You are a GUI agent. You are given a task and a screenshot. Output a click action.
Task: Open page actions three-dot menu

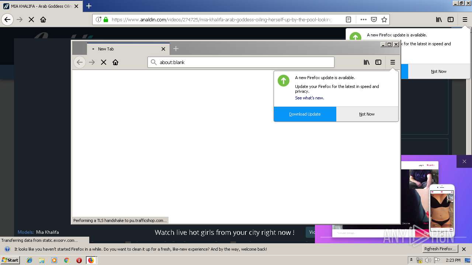[364, 20]
